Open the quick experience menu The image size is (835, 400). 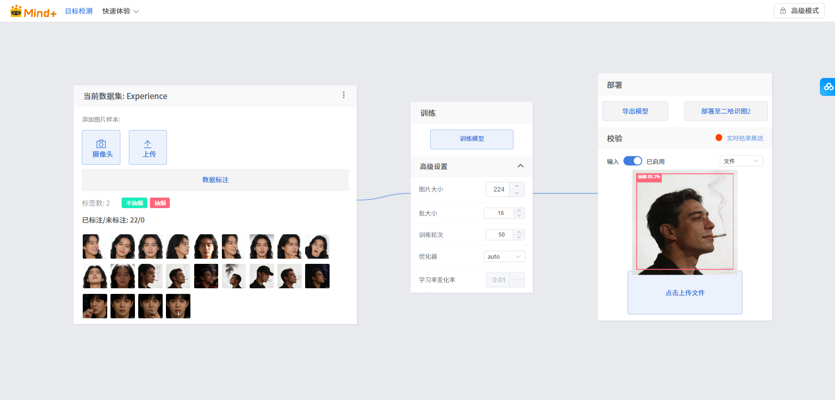120,11
